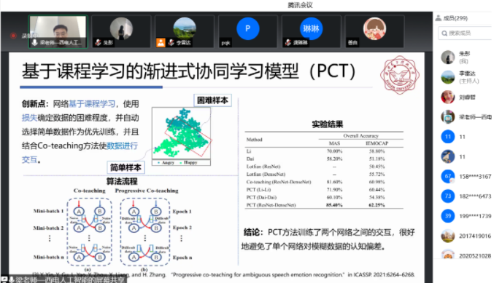The height and width of the screenshot is (283, 502).
Task: Select 朱彤 participant tile in top strip
Action: [x=121, y=31]
